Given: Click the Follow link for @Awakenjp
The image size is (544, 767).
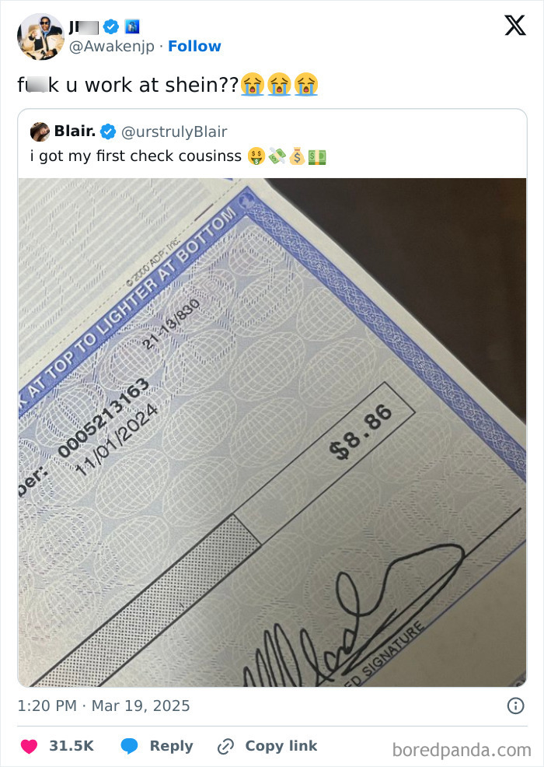Looking at the screenshot, I should [194, 46].
